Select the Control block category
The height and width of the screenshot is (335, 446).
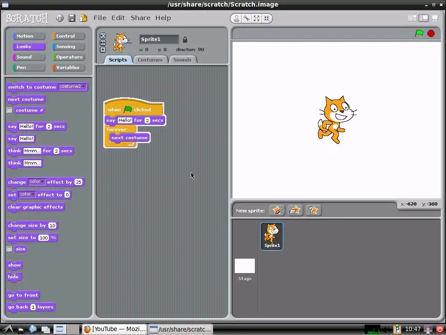click(x=68, y=36)
